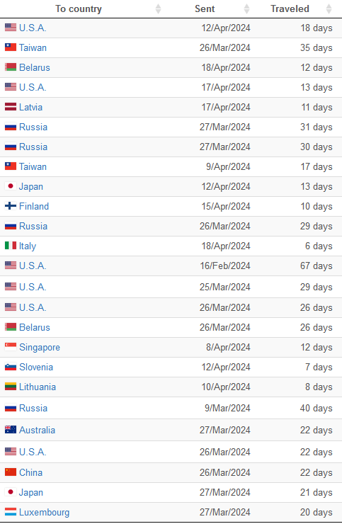Image resolution: width=342 pixels, height=524 pixels.
Task: Click the Singapore flag icon
Action: 11,347
